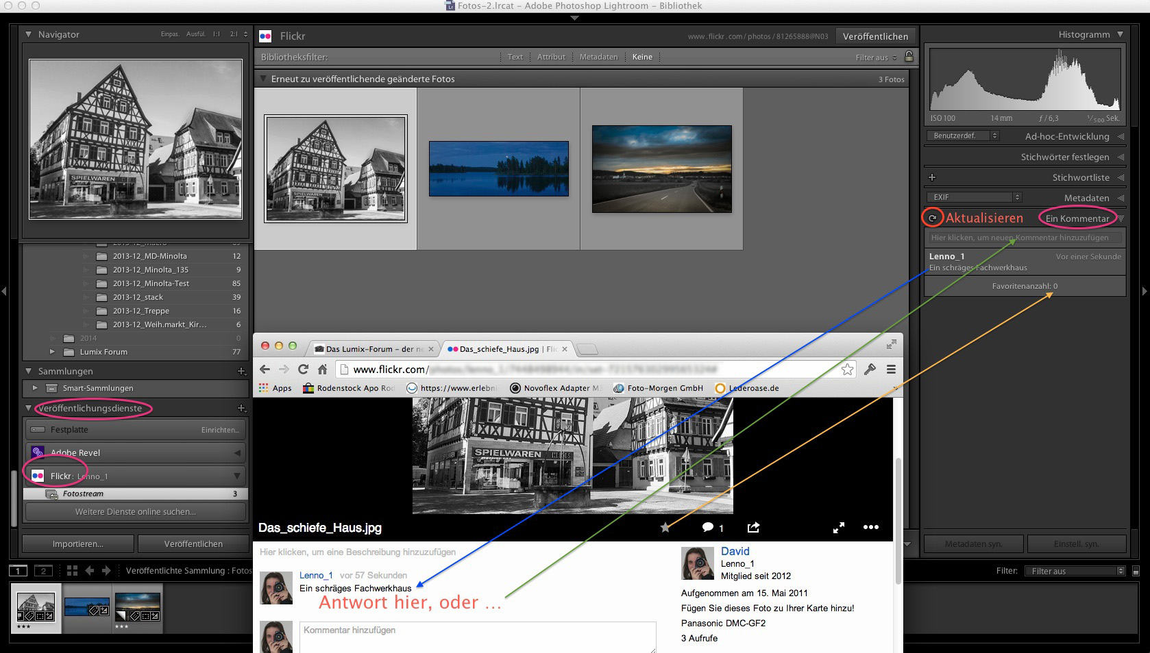
Task: Click the Importieren... button
Action: [x=78, y=543]
